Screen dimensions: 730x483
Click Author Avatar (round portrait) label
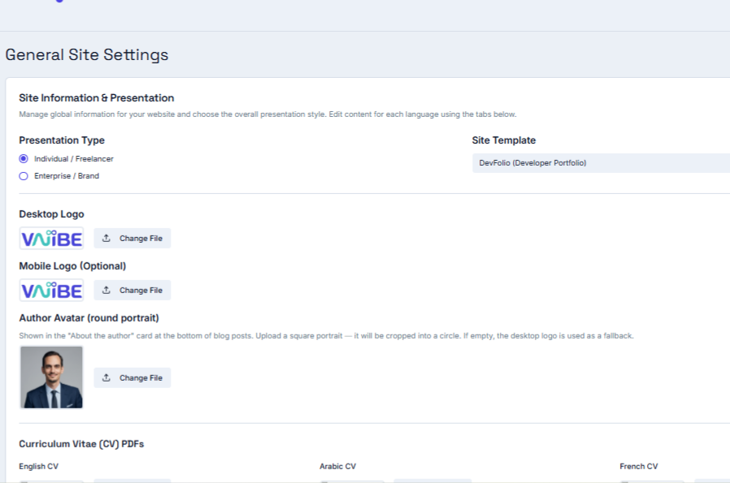(x=89, y=318)
